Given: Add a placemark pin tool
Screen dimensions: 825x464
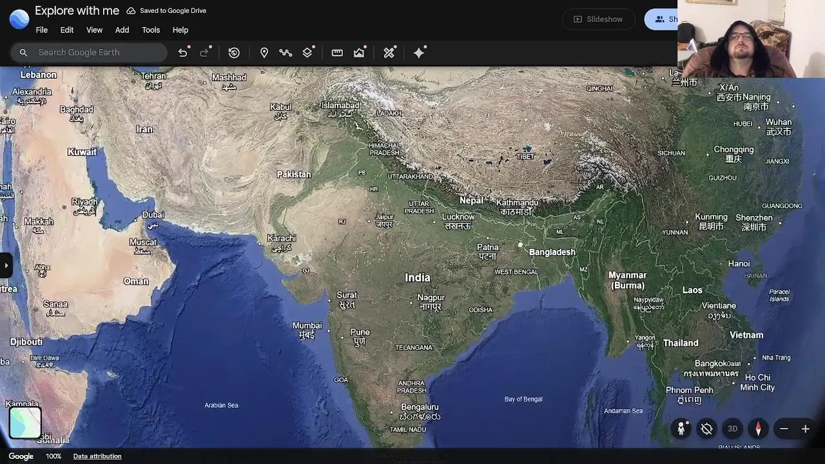Looking at the screenshot, I should click(264, 53).
